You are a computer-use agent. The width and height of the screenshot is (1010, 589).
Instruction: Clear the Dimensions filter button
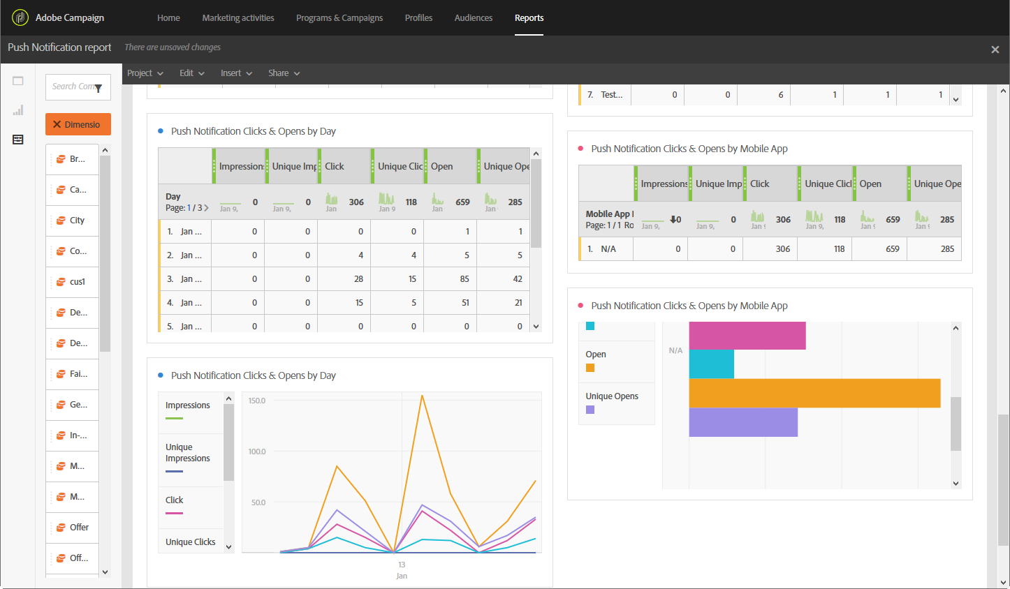coord(78,124)
